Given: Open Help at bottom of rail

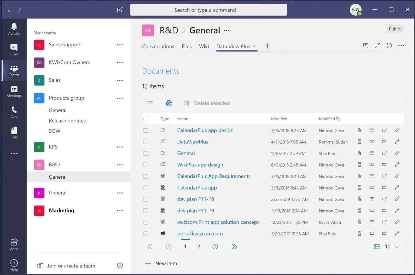Looking at the screenshot, I should click(x=14, y=265).
